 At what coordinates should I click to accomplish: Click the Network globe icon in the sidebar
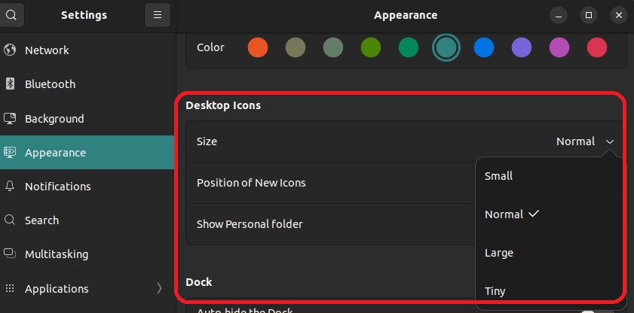coord(11,50)
